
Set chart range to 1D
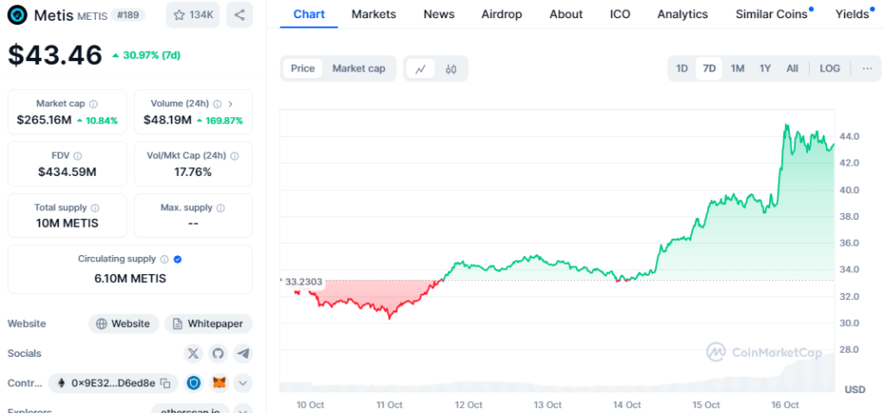tap(682, 69)
